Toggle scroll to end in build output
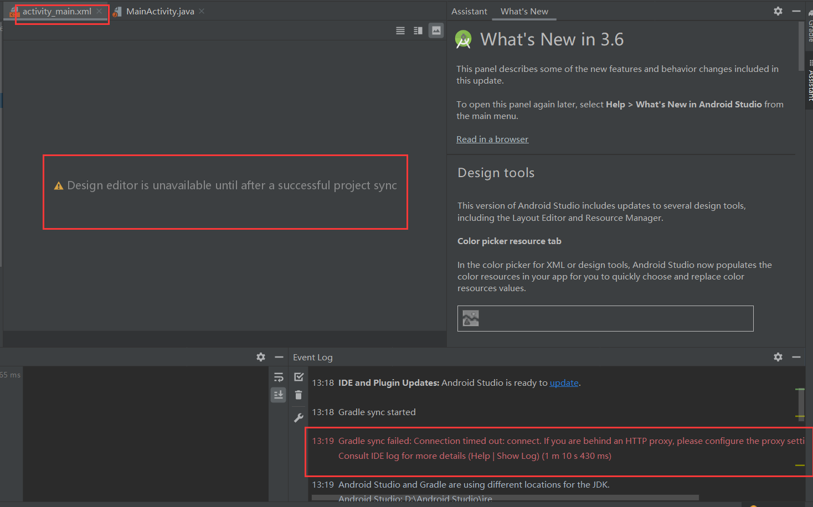Viewport: 813px width, 507px height. (279, 395)
